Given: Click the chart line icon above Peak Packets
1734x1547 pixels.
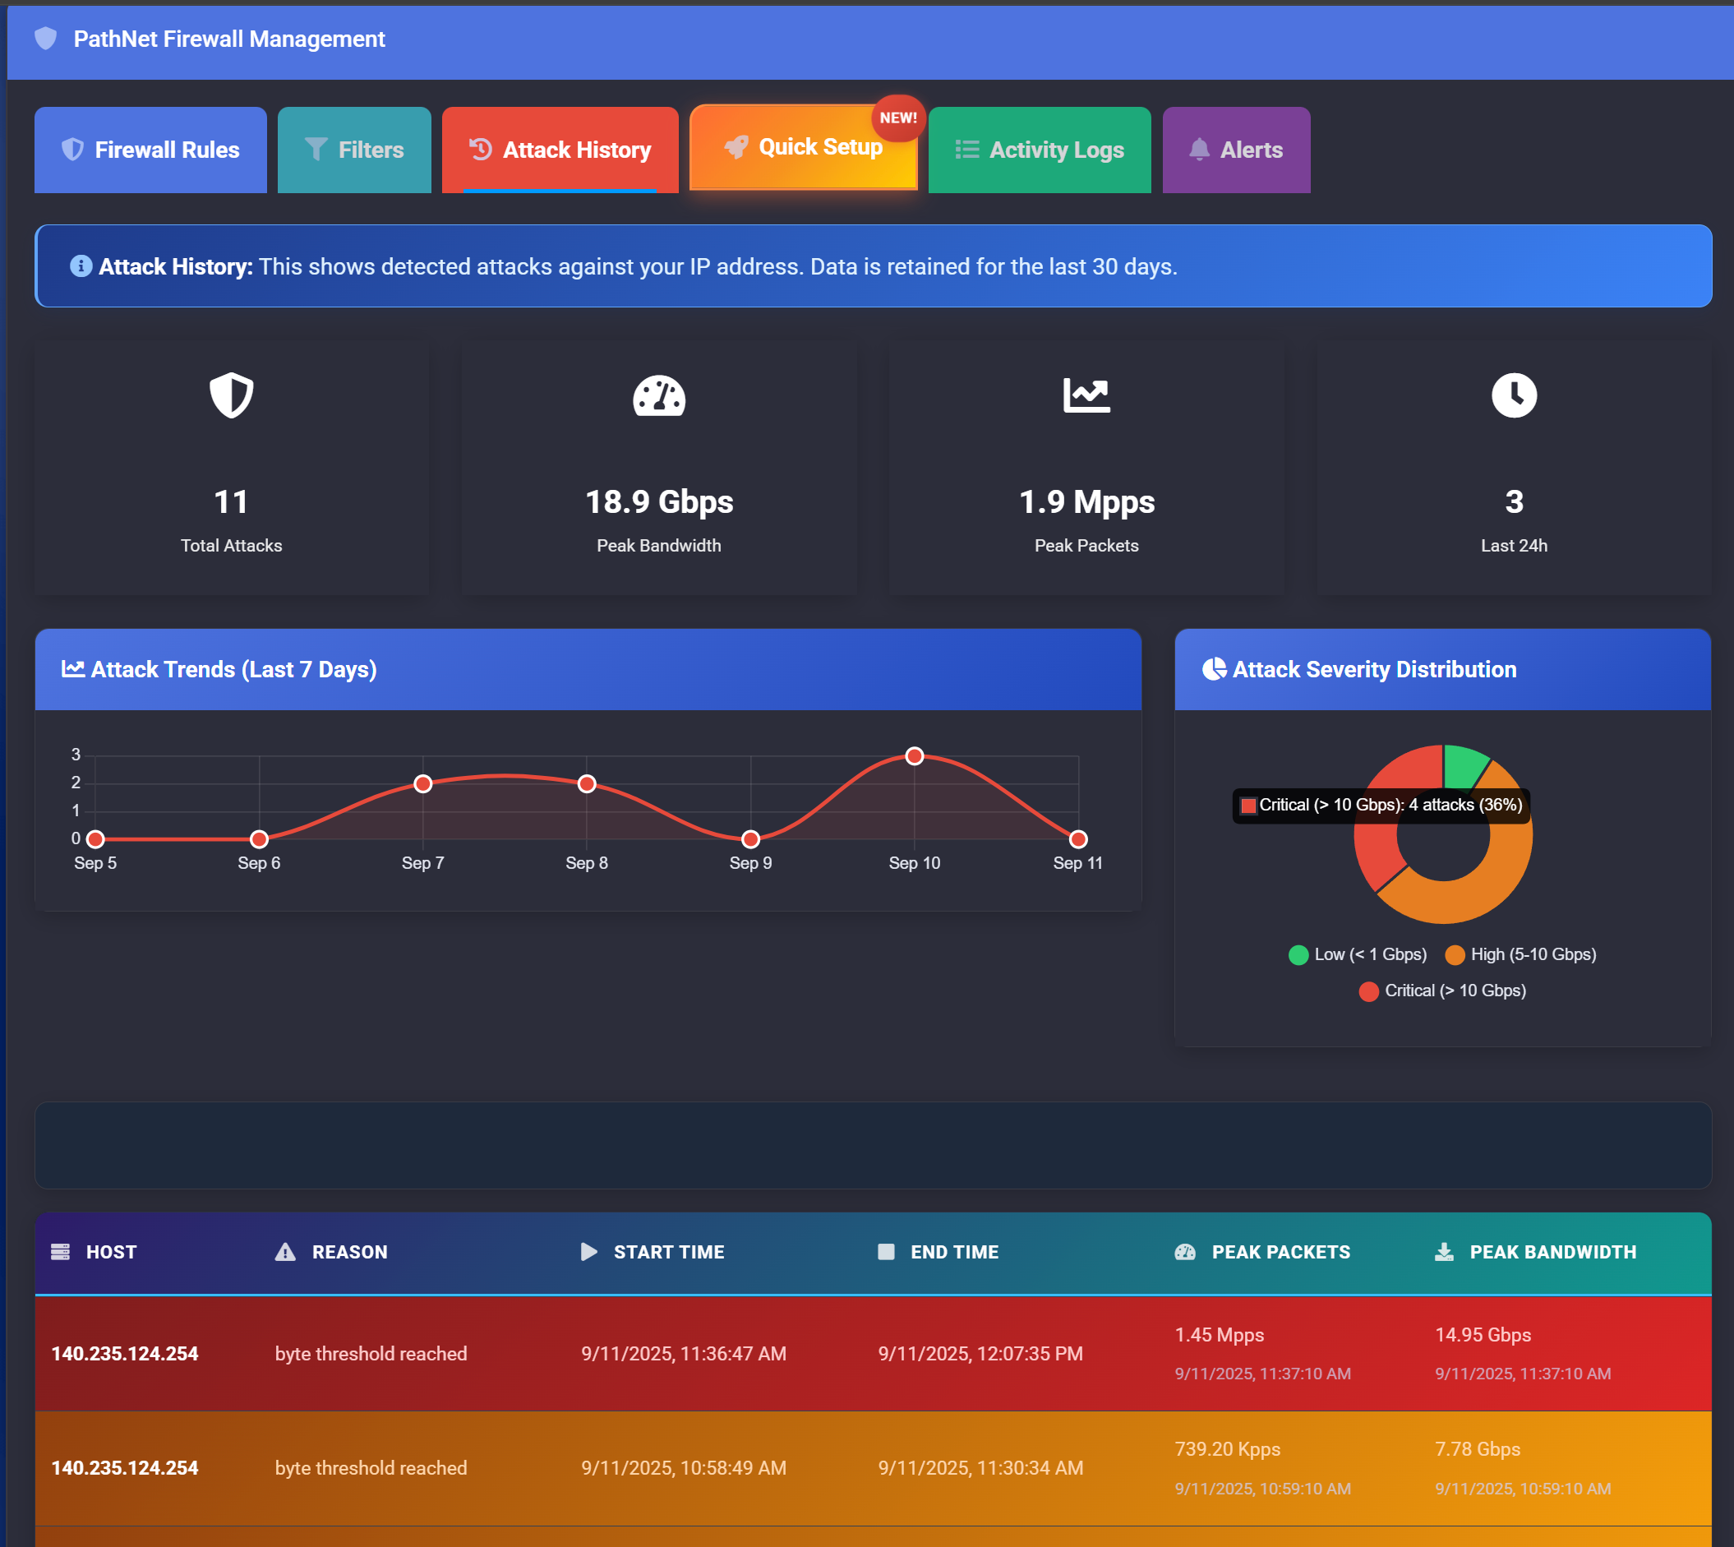Looking at the screenshot, I should click(x=1086, y=395).
